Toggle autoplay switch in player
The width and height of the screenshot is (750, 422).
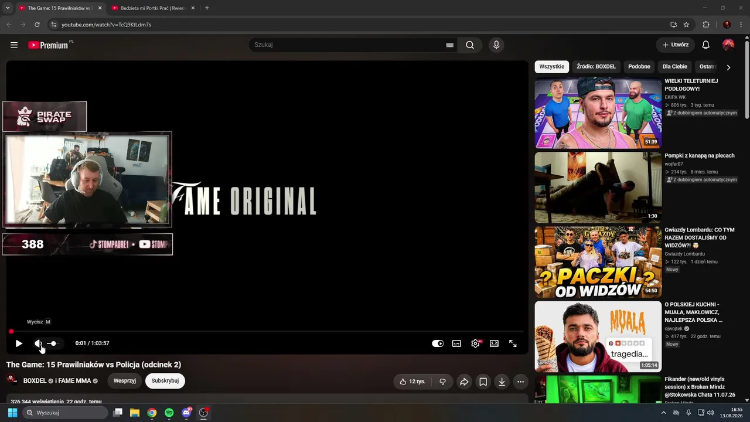coord(438,343)
